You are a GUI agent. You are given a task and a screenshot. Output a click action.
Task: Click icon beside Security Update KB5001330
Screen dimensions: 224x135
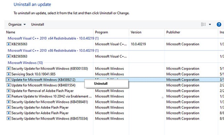(9, 68)
